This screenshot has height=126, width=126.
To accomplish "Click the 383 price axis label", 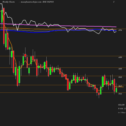I will coord(120,77).
